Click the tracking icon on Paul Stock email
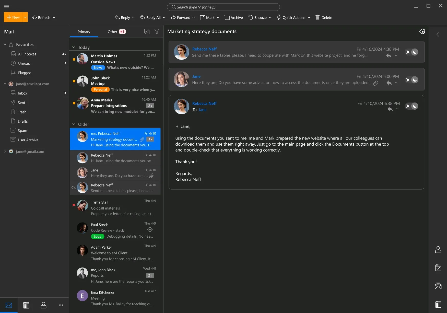The image size is (447, 313). (150, 229)
